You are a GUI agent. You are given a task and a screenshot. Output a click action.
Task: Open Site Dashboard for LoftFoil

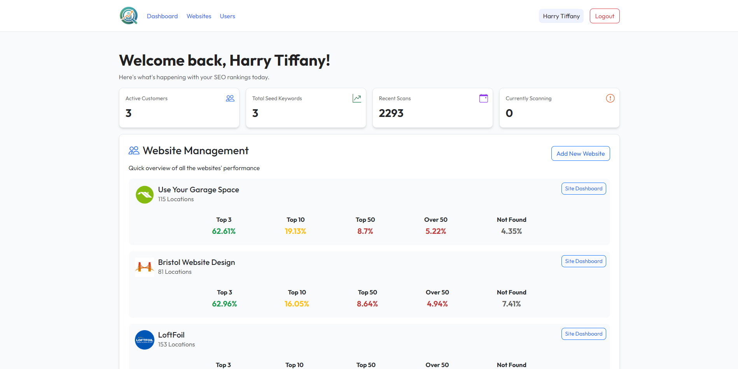583,334
